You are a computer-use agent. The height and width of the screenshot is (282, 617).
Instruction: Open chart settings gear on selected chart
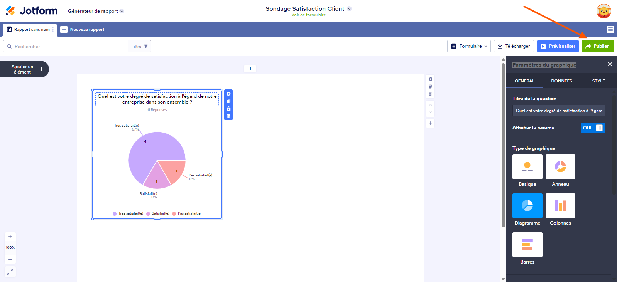pyautogui.click(x=228, y=94)
